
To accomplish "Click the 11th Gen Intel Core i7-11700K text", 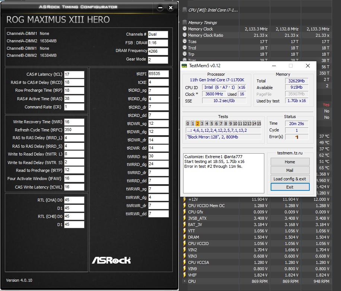I will coord(217,80).
